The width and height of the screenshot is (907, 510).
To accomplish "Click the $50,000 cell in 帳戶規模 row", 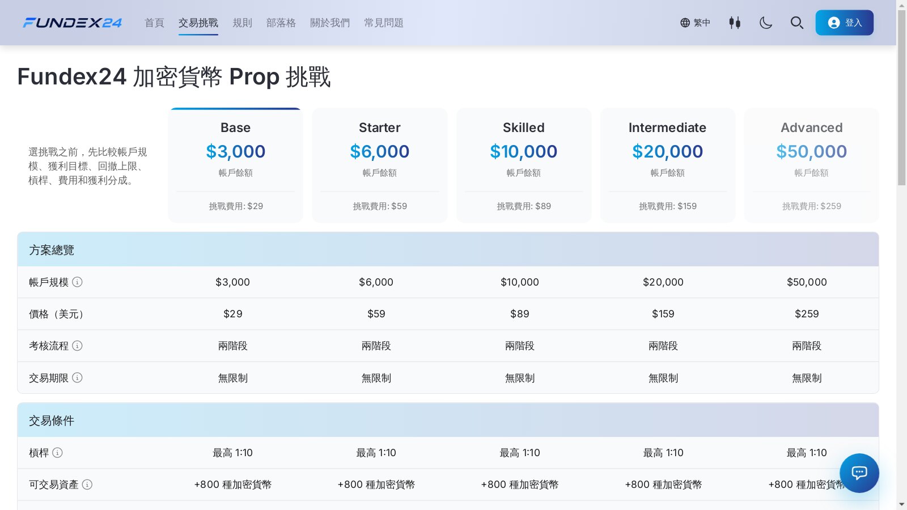I will 807,282.
